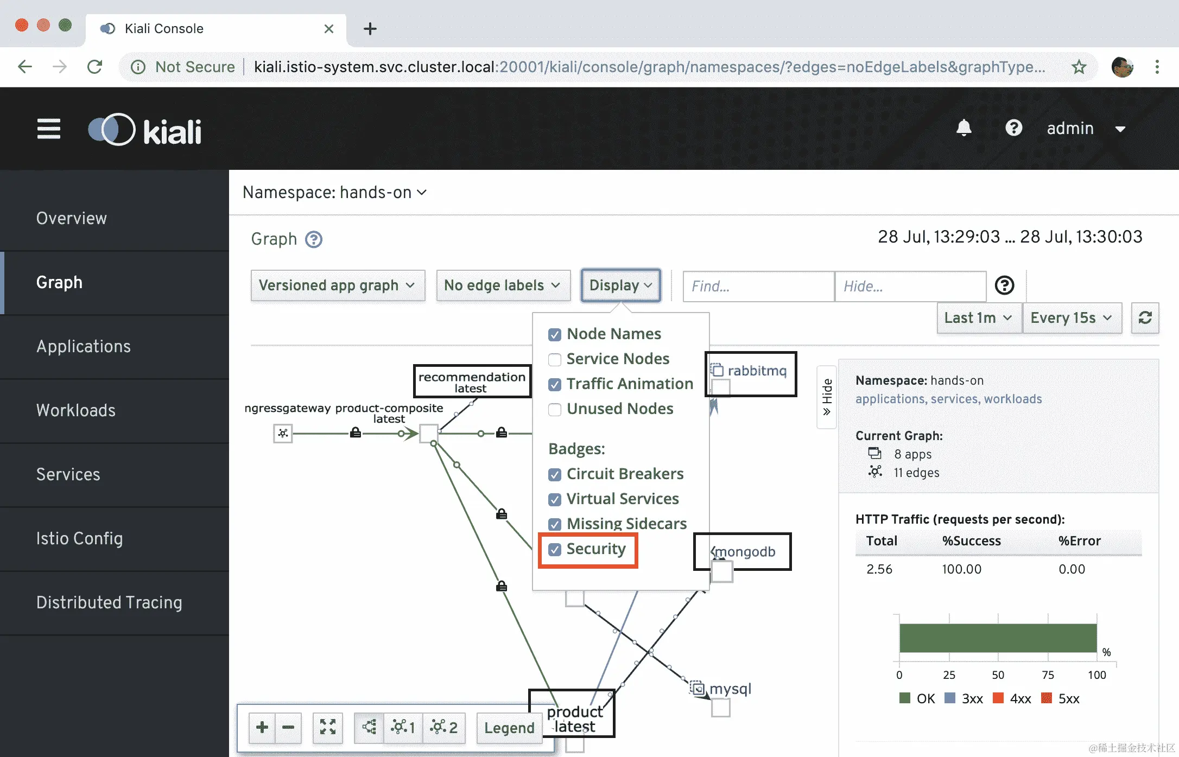1179x757 pixels.
Task: Click the Find... input field
Action: point(758,286)
